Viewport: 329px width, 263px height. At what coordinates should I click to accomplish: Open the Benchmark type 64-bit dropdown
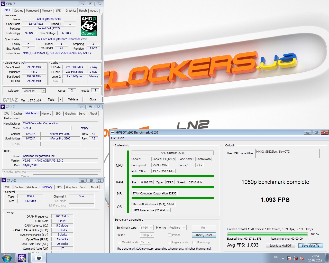(x=147, y=228)
